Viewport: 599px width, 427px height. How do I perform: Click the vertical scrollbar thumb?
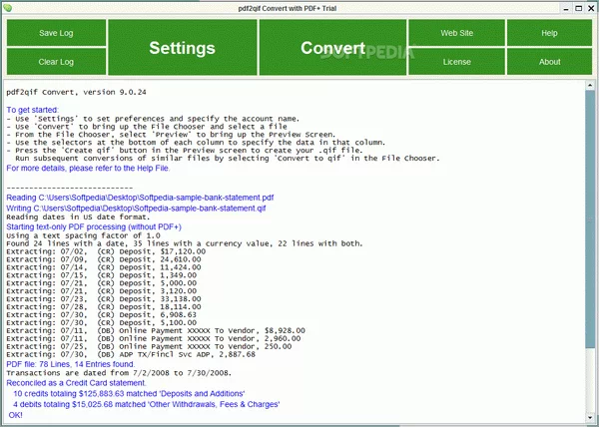(x=589, y=219)
